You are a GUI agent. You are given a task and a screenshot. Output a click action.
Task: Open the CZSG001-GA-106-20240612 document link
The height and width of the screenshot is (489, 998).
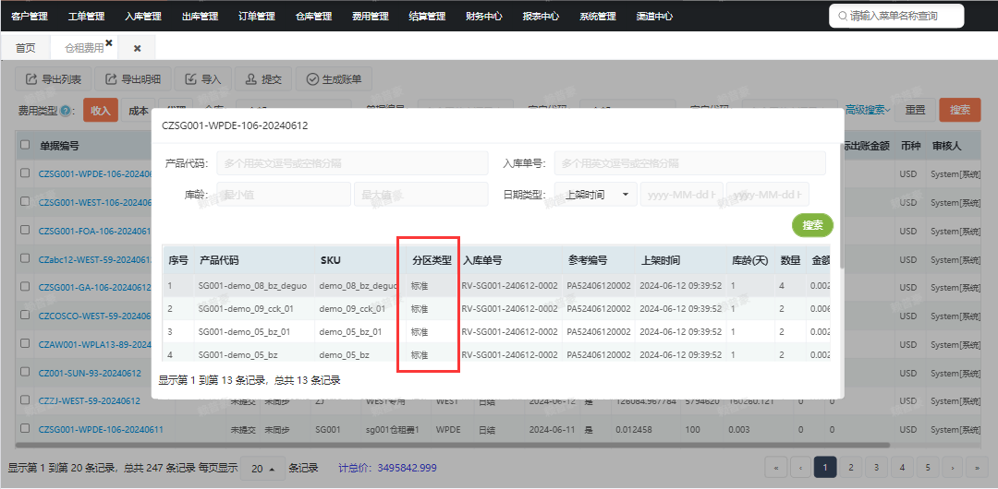point(95,288)
